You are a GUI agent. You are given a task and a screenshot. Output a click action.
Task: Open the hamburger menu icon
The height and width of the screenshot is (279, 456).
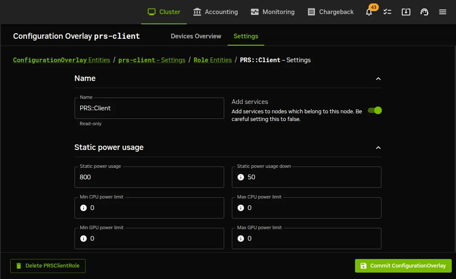coord(443,12)
